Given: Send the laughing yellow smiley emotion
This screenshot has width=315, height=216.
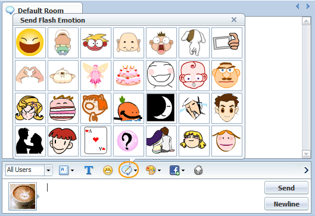Looking at the screenshot, I should pyautogui.click(x=30, y=43).
